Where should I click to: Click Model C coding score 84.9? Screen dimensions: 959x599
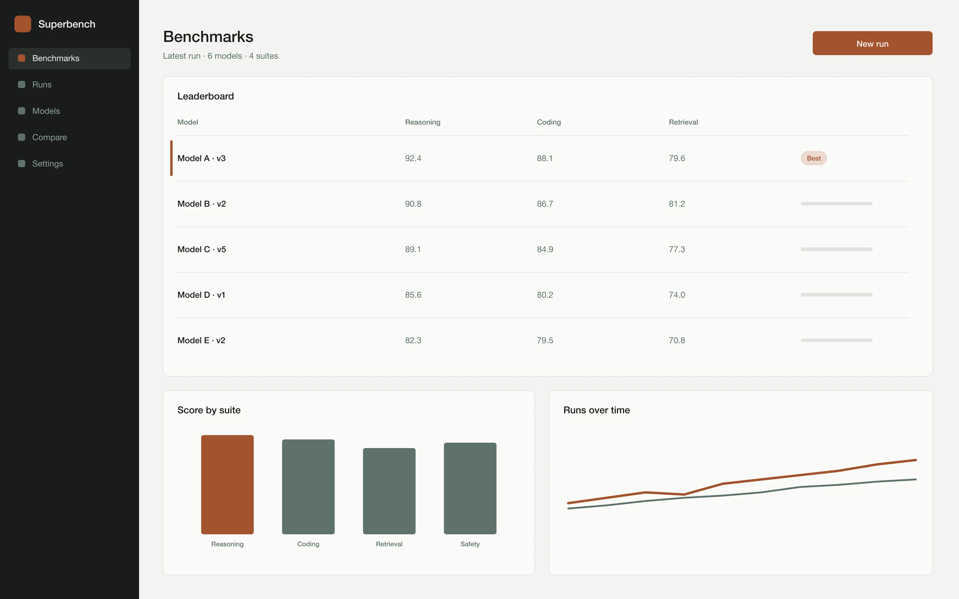(545, 249)
